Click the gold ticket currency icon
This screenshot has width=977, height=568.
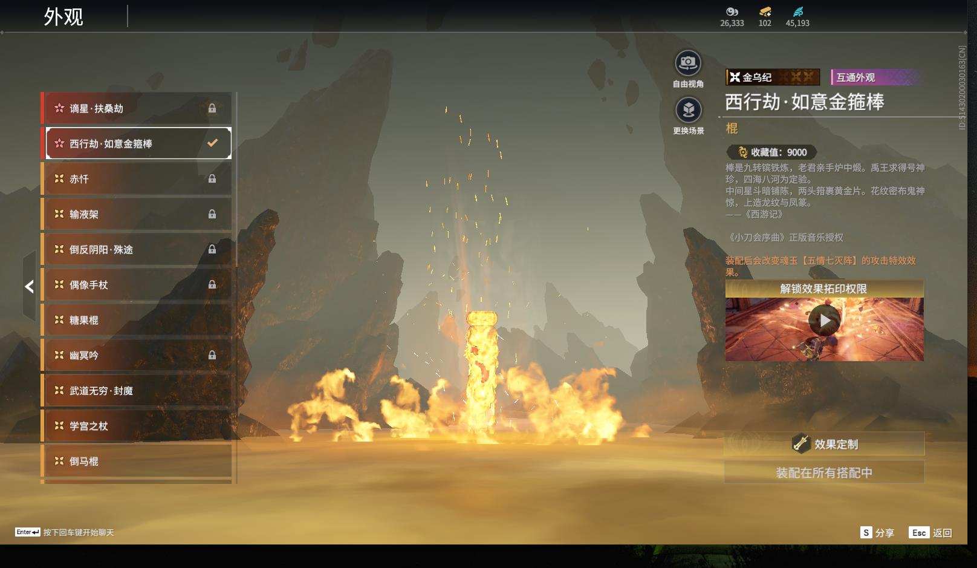tap(765, 11)
